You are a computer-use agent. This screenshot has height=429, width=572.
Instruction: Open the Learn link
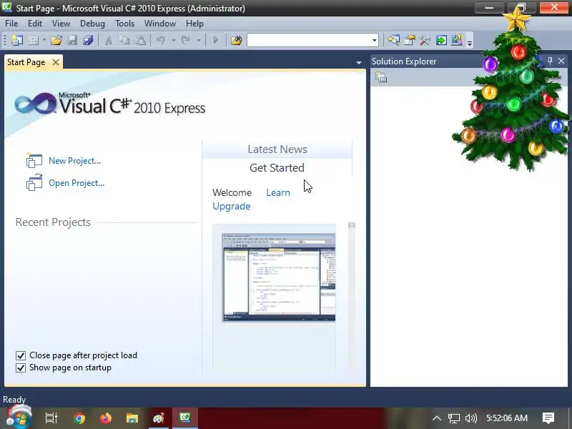[x=278, y=192]
